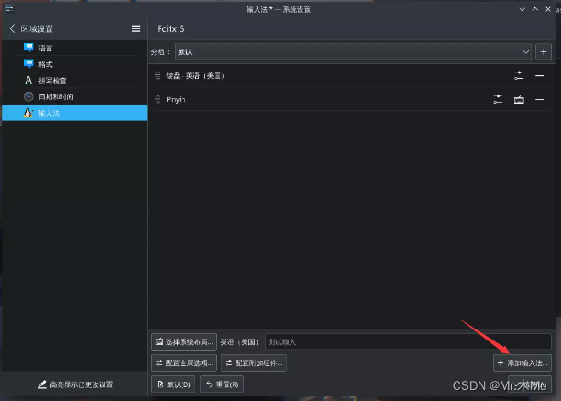Click the drag handle of Pinyin row
This screenshot has height=401, width=561.
pyautogui.click(x=158, y=99)
